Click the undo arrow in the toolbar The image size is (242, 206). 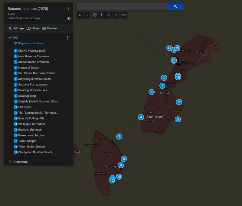(80, 15)
